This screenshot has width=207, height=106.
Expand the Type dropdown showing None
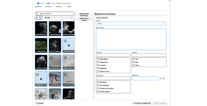pos(131,23)
